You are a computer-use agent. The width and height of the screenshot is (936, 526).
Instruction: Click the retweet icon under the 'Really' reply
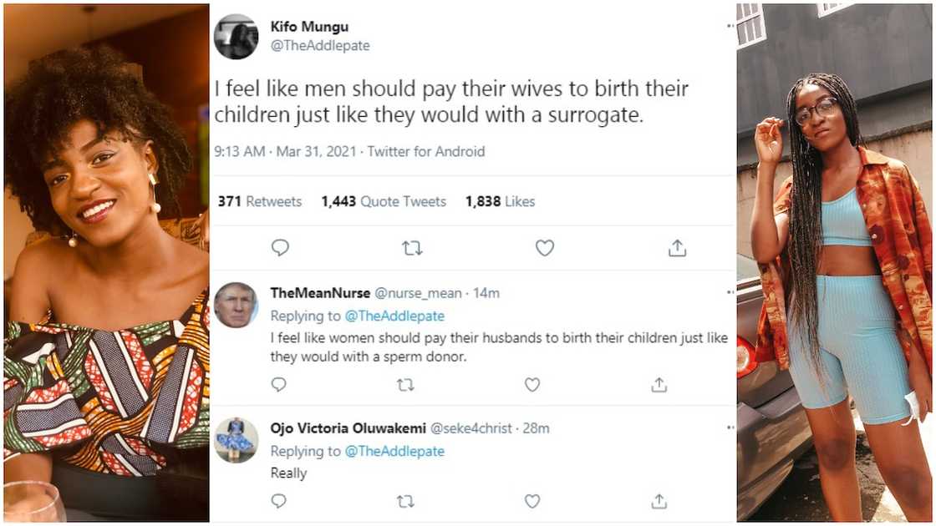407,500
